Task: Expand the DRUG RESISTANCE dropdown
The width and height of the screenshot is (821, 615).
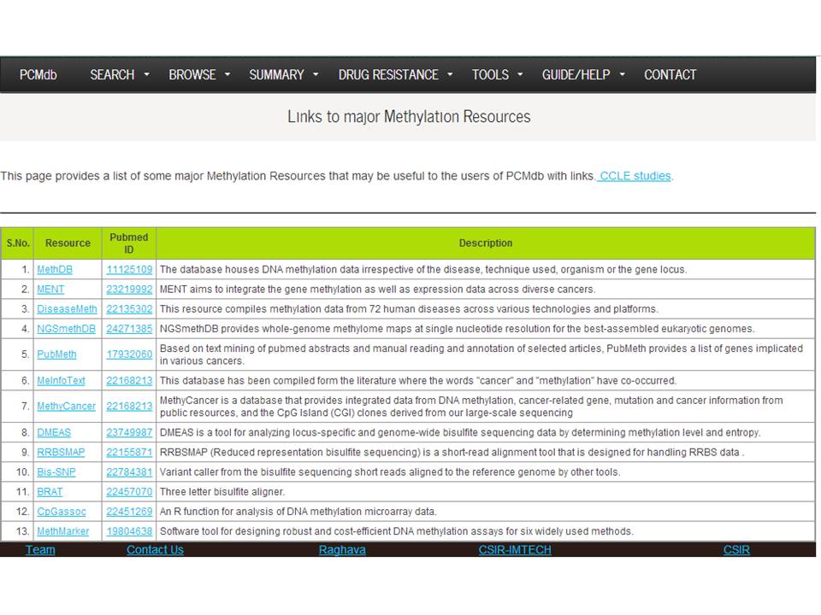Action: coord(395,75)
